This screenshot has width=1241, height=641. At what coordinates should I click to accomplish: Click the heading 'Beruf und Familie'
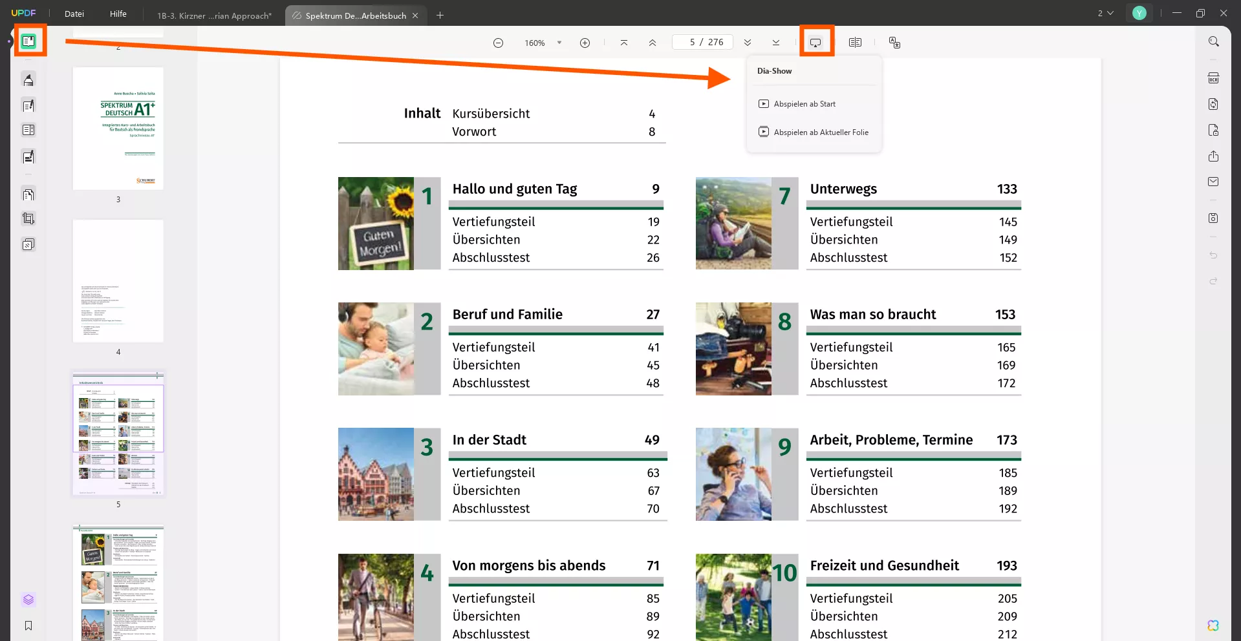click(x=508, y=315)
